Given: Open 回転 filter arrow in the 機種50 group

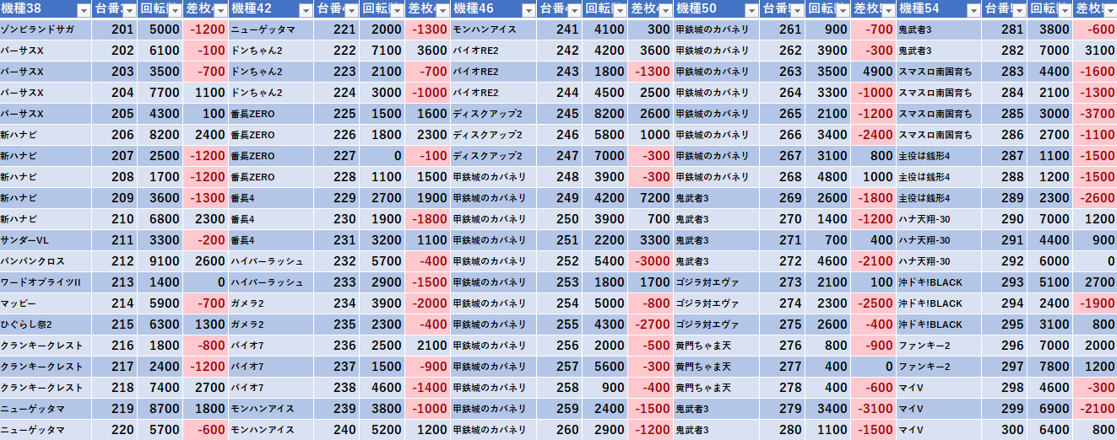Looking at the screenshot, I should pos(843,10).
